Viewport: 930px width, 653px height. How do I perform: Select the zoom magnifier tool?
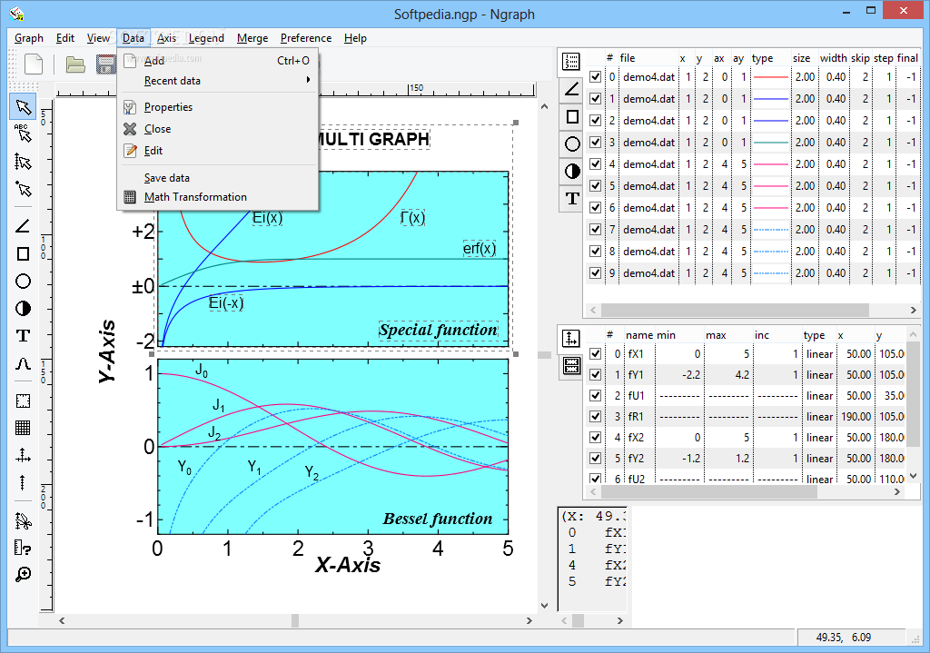23,574
